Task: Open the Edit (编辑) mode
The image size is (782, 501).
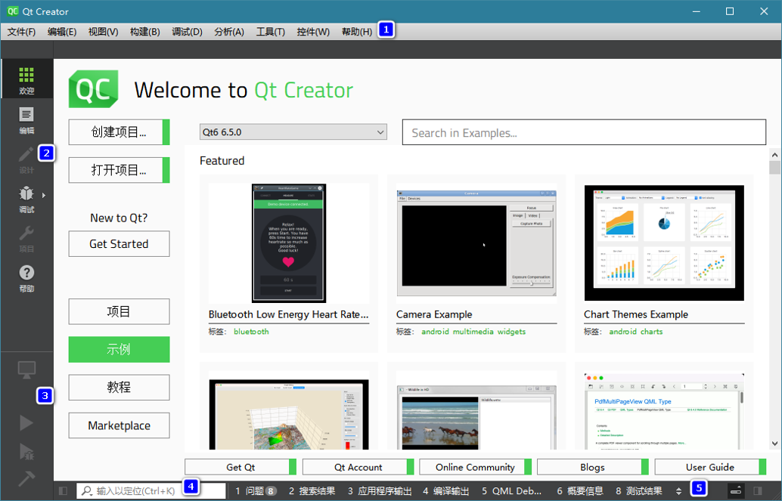Action: coord(26,120)
